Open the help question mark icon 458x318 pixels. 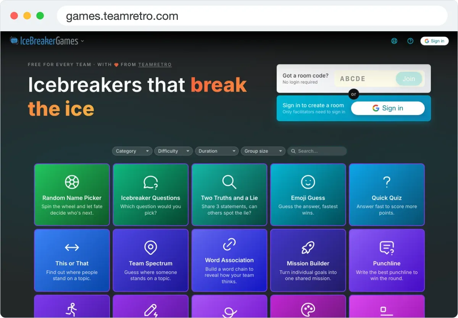410,41
